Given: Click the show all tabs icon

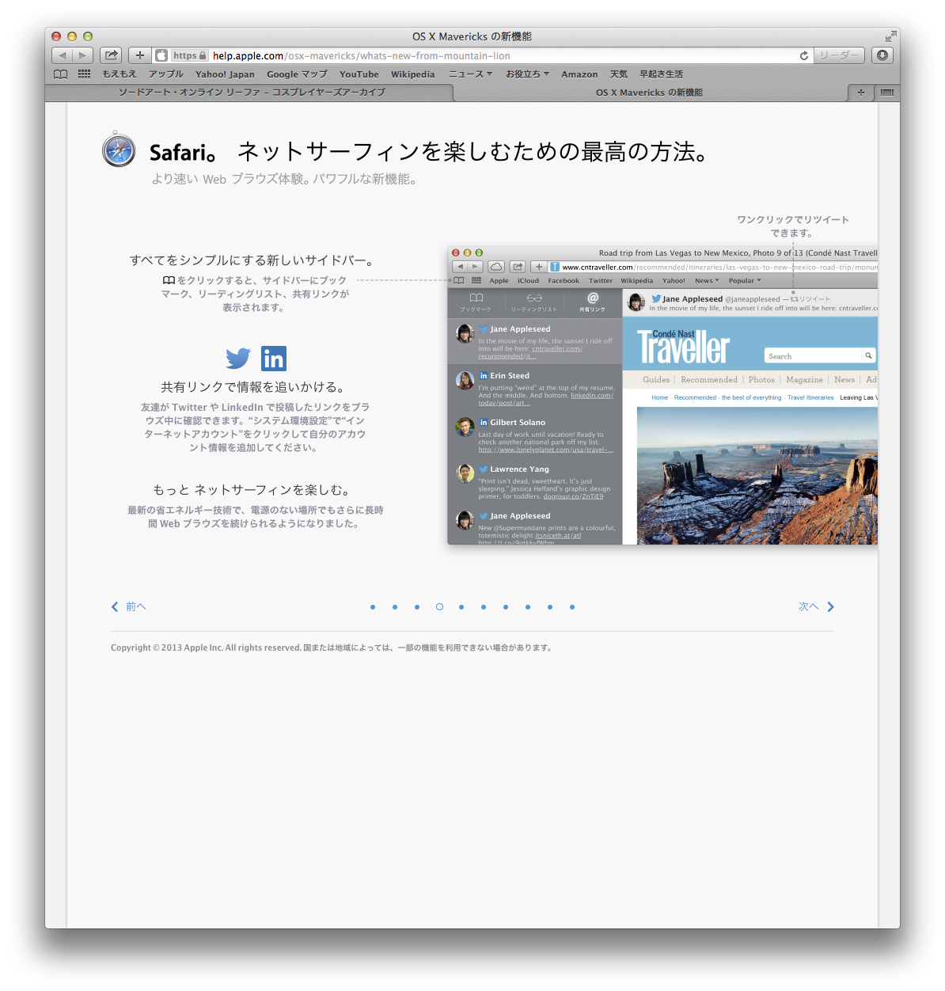Looking at the screenshot, I should tap(886, 93).
